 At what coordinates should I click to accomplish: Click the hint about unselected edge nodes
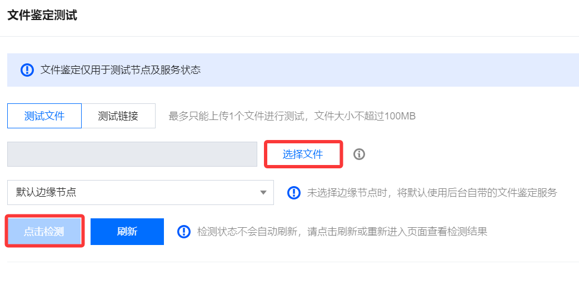432,193
